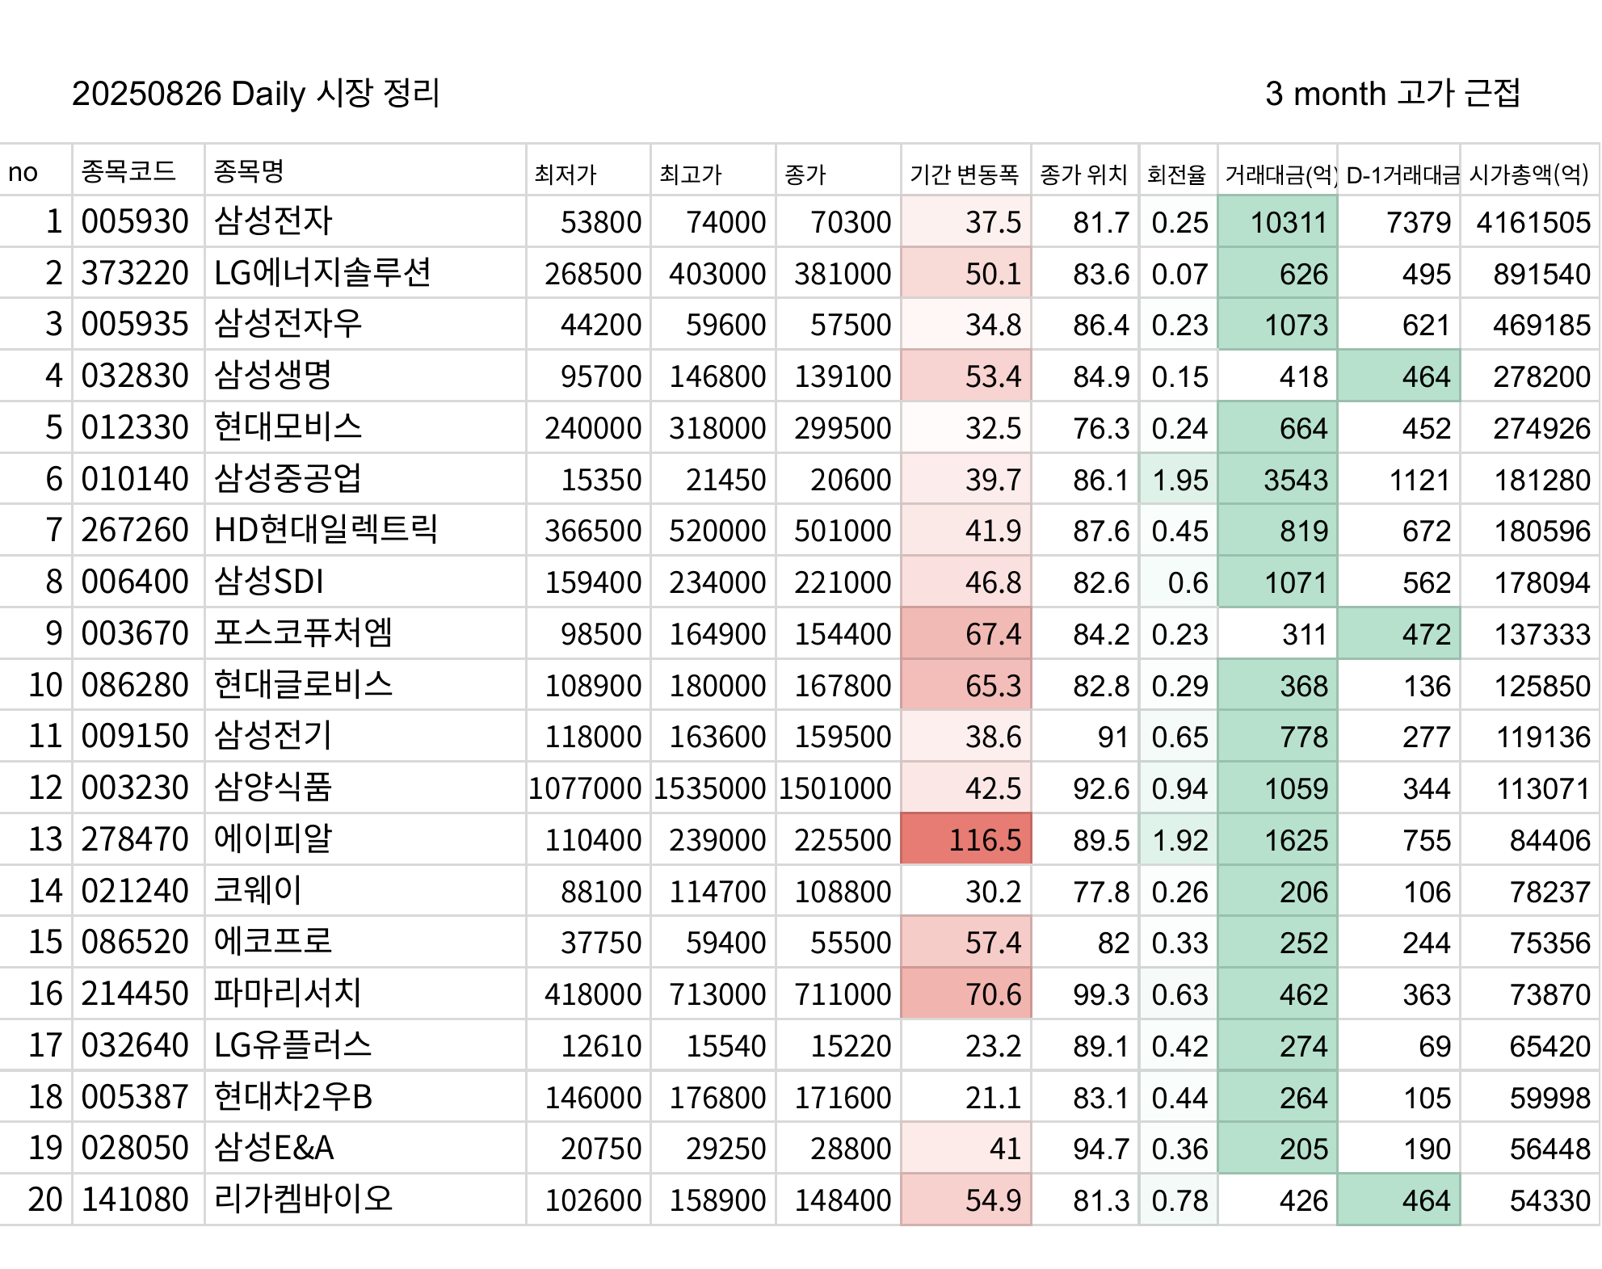Select the '파마리서치' stock name cell
The image size is (1602, 1269).
click(x=365, y=994)
